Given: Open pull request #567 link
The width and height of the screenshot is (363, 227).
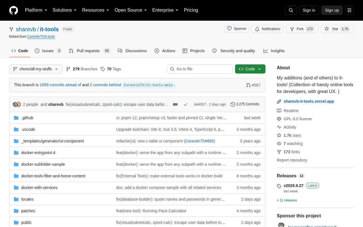Looking at the screenshot, I should [253, 85].
